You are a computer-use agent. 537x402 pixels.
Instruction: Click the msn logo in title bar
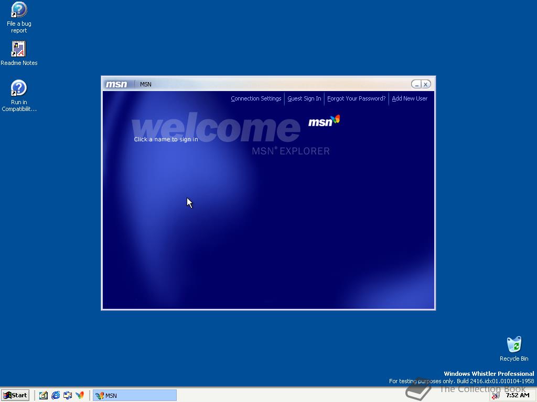point(116,84)
